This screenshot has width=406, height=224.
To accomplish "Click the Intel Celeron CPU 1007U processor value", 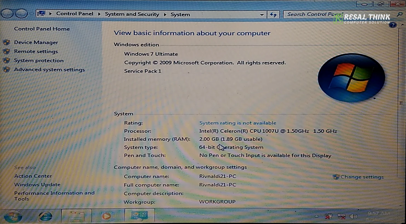I will [x=268, y=131].
